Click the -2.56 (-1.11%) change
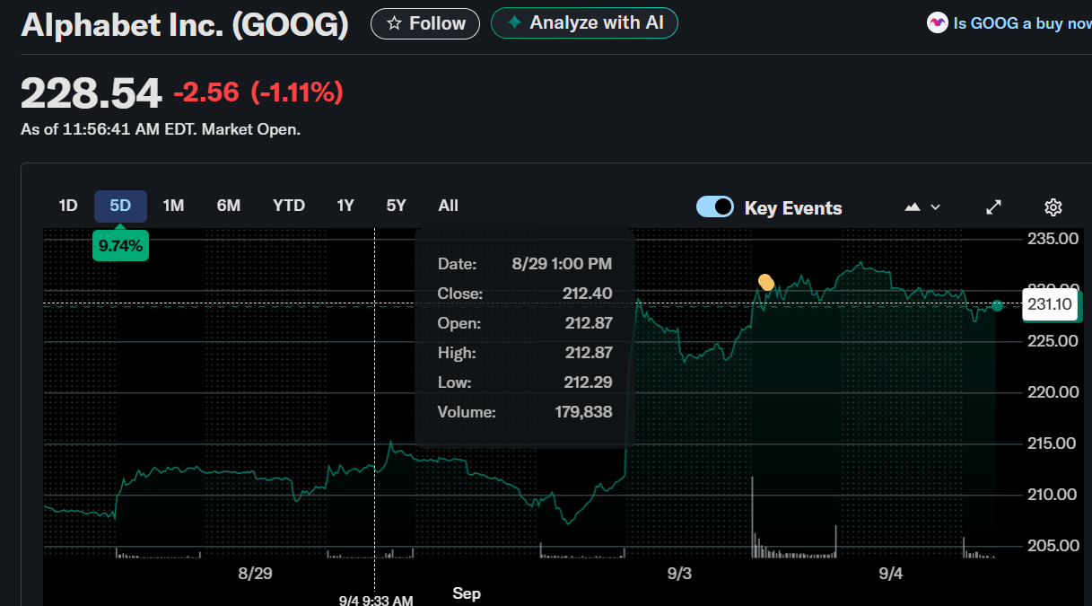The height and width of the screenshot is (606, 1092). [x=258, y=92]
